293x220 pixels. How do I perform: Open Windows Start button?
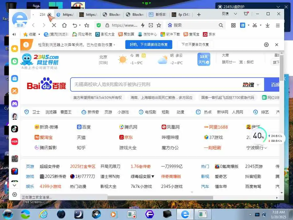pos(7,214)
